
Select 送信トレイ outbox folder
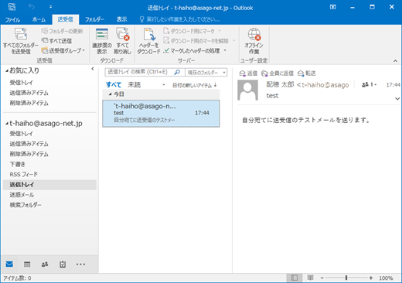pyautogui.click(x=49, y=185)
